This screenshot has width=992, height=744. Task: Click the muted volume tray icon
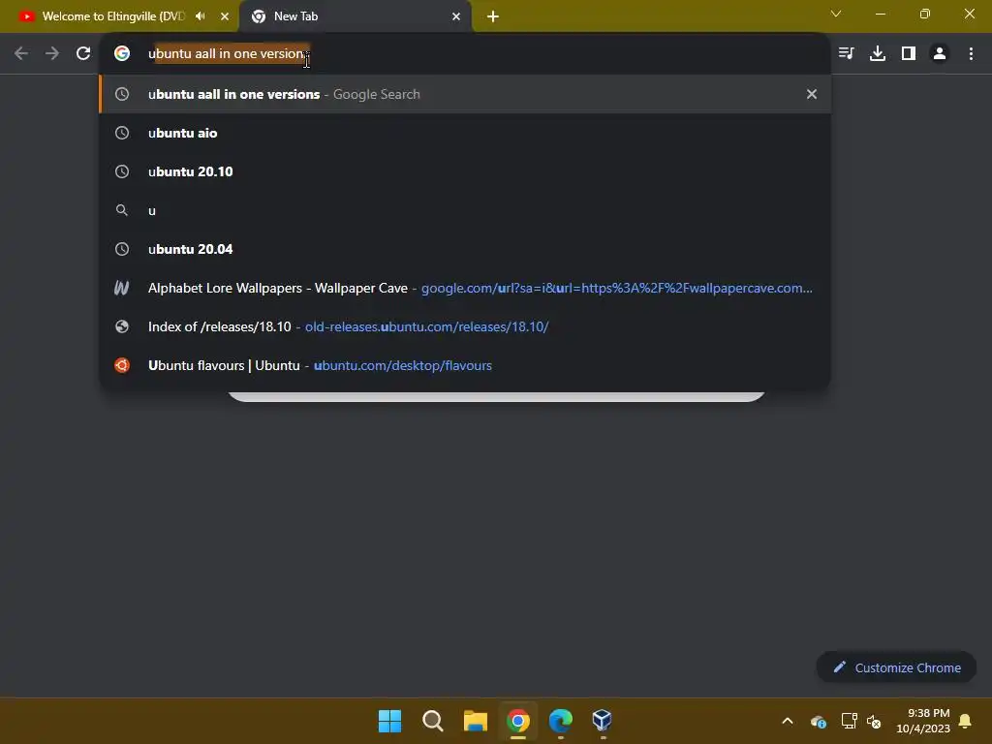point(874,721)
